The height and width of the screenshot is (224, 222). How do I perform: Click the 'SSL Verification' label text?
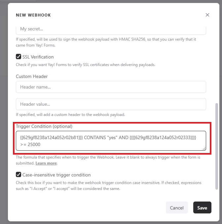(38, 57)
